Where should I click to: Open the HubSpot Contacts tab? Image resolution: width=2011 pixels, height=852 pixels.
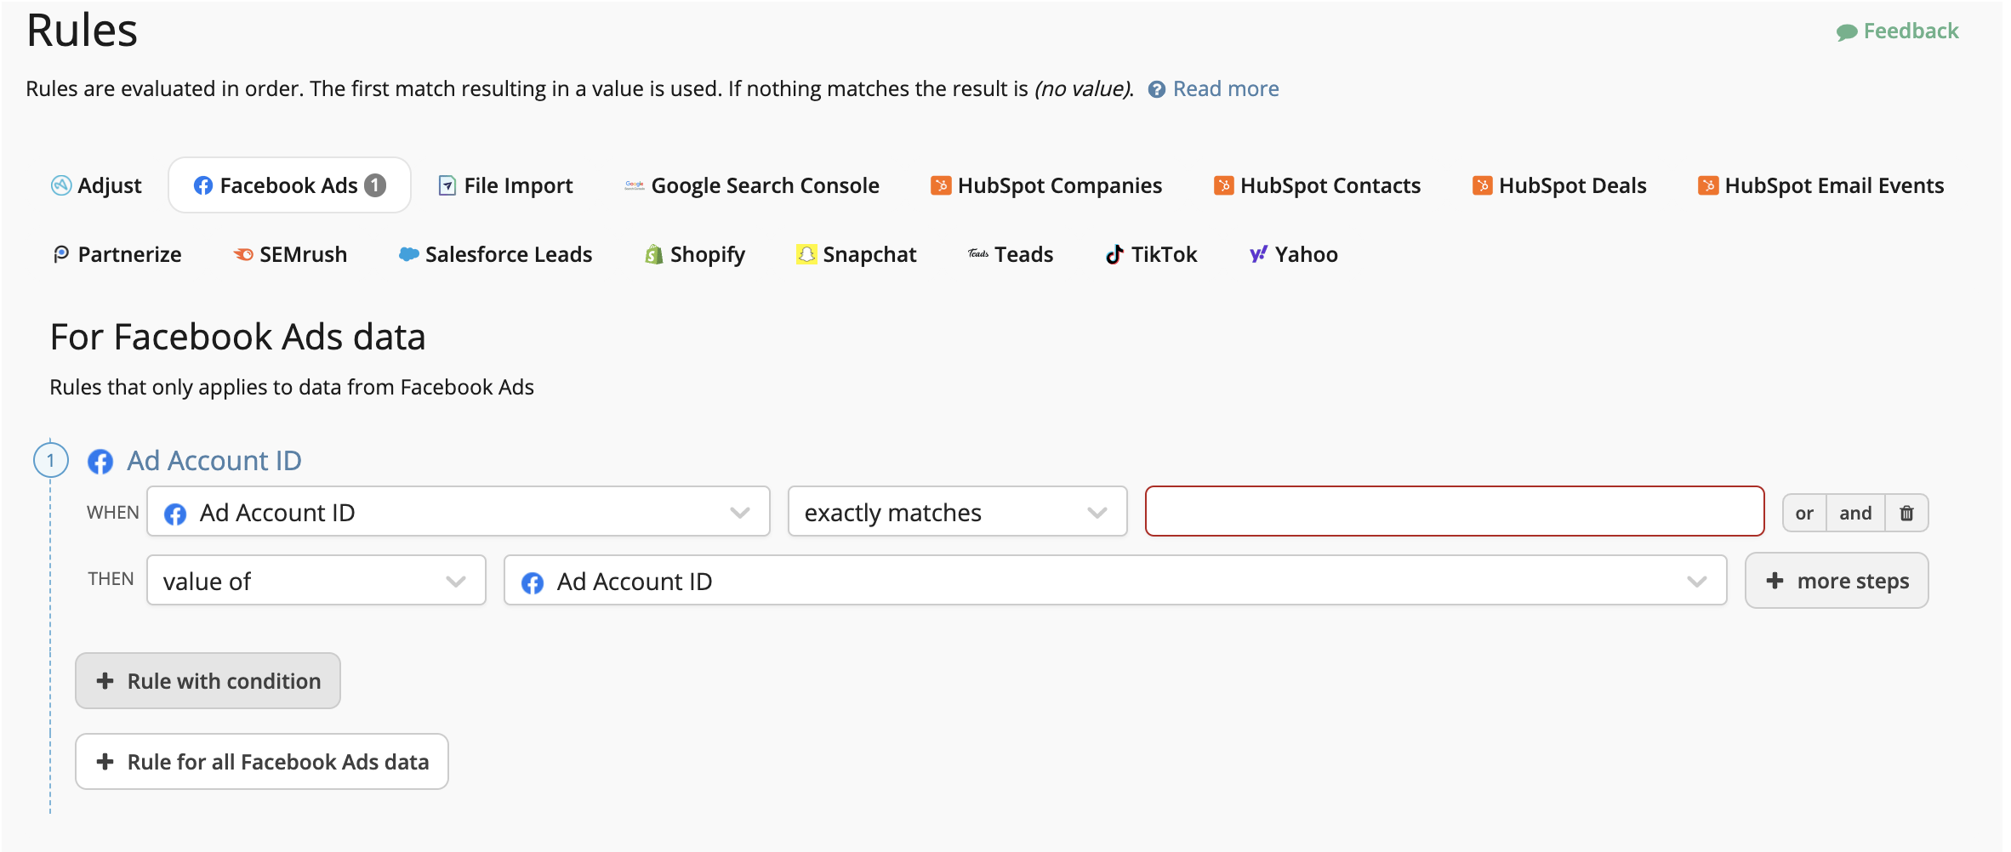1317,185
